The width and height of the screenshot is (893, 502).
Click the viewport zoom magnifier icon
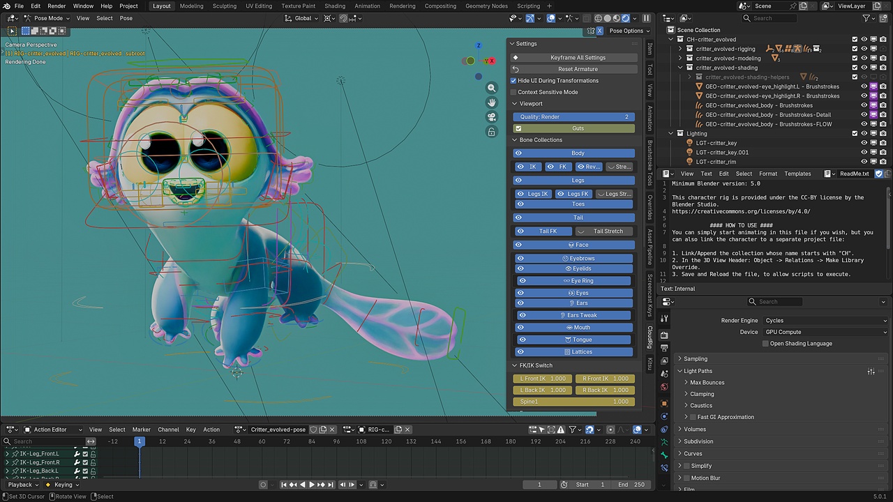point(492,88)
